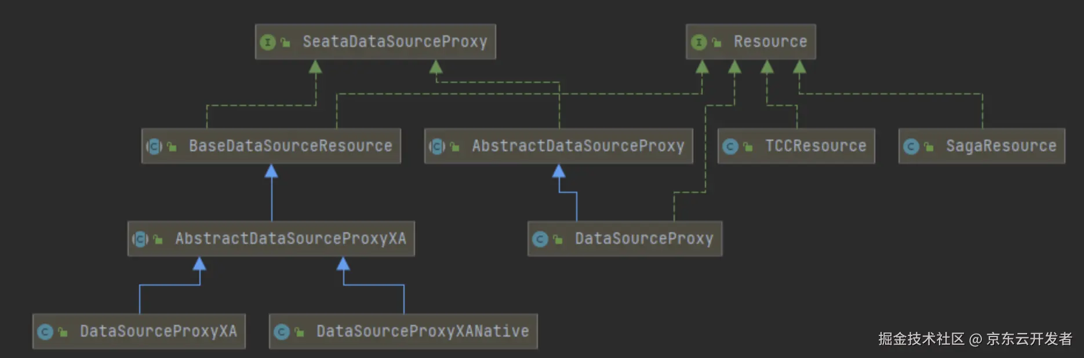Select the TCCResource node label
This screenshot has width=1084, height=358.
(816, 146)
